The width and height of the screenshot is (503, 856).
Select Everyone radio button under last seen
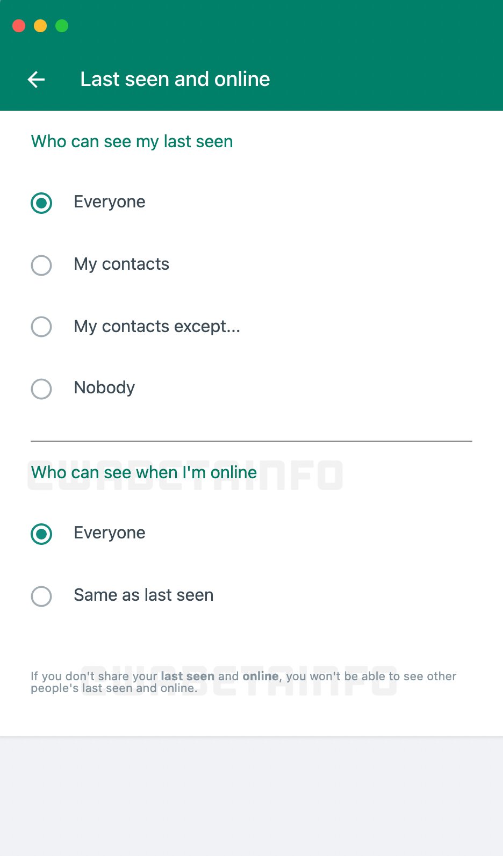click(41, 203)
